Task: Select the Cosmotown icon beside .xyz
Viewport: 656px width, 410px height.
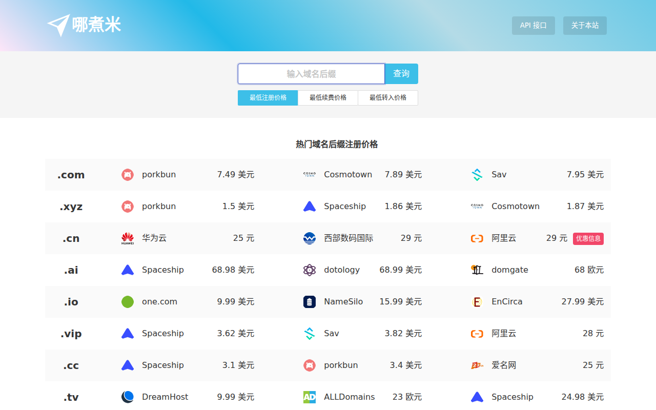Action: [477, 206]
